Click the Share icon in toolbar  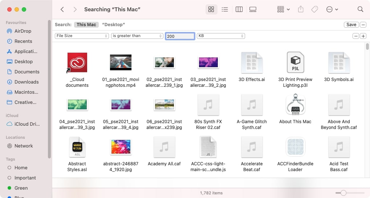[300, 9]
